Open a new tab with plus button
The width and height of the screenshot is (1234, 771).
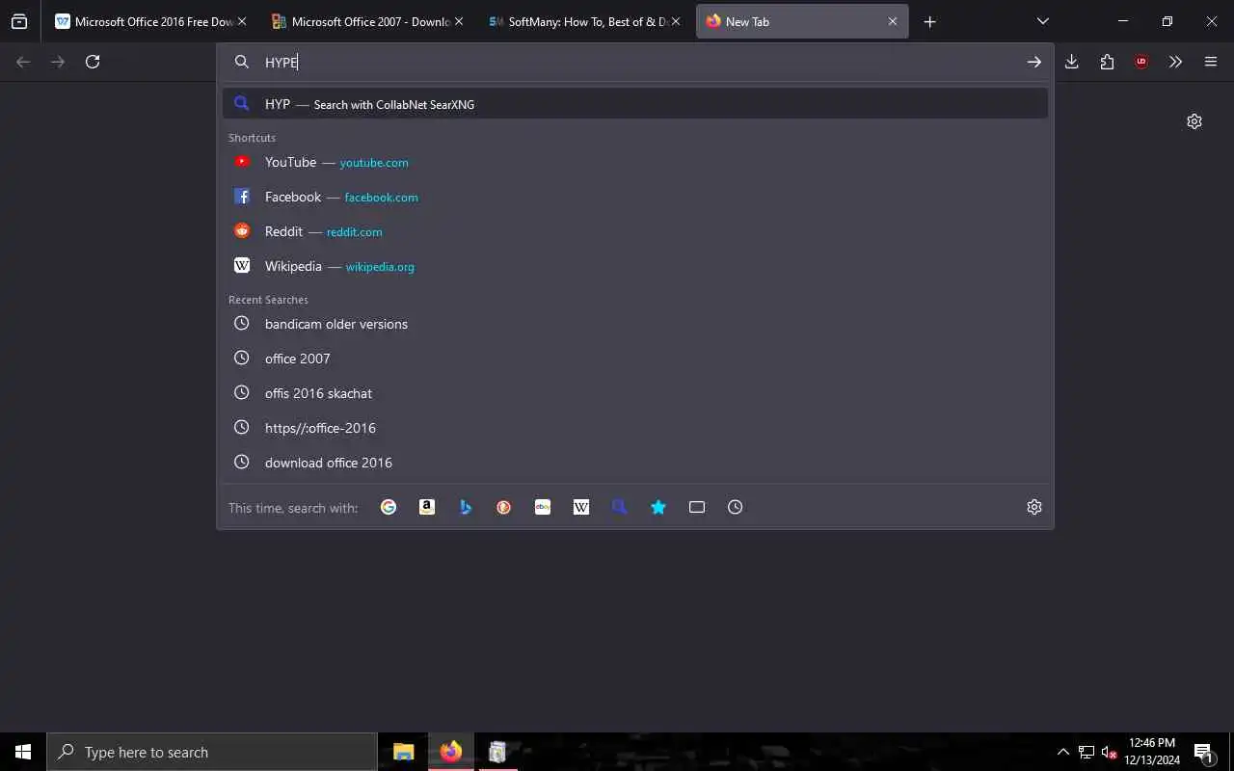(x=929, y=21)
